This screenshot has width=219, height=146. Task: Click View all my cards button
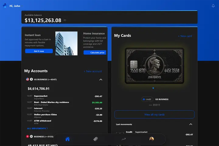155,115
